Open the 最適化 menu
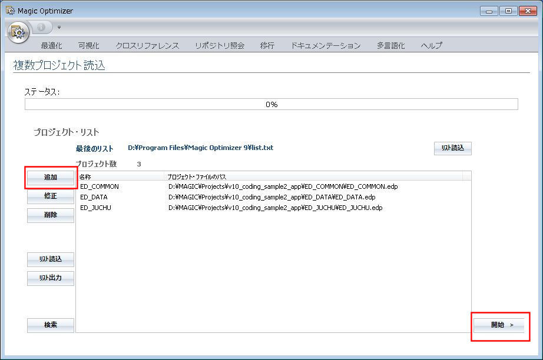543x360 pixels. click(51, 45)
